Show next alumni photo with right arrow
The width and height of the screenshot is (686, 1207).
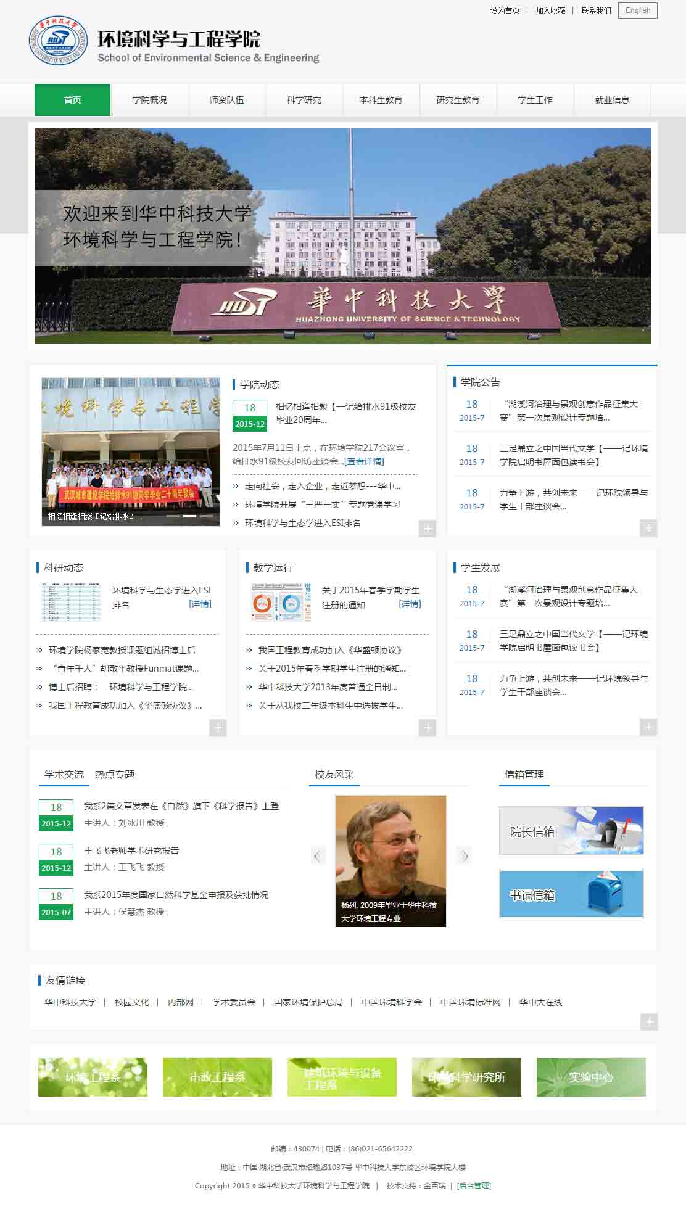[x=465, y=855]
